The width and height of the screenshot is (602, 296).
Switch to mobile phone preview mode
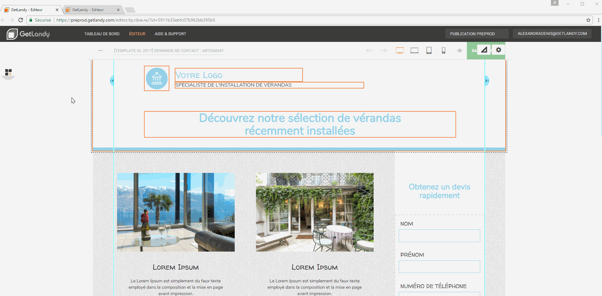pos(443,50)
